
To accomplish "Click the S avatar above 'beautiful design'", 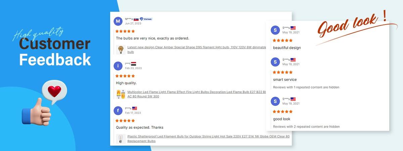I will pos(275,30).
